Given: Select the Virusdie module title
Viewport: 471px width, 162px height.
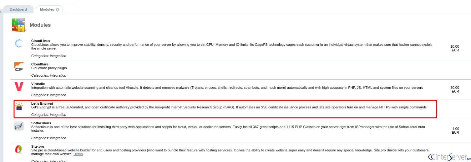Looking at the screenshot, I should point(38,84).
